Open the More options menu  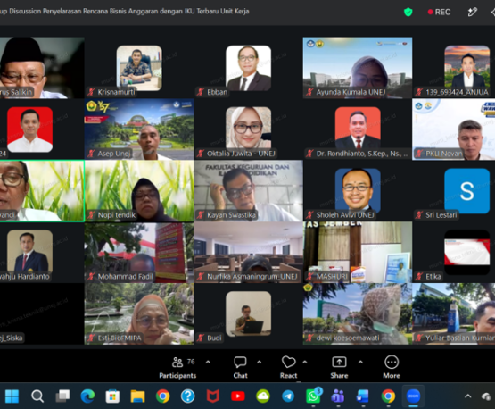pos(392,367)
